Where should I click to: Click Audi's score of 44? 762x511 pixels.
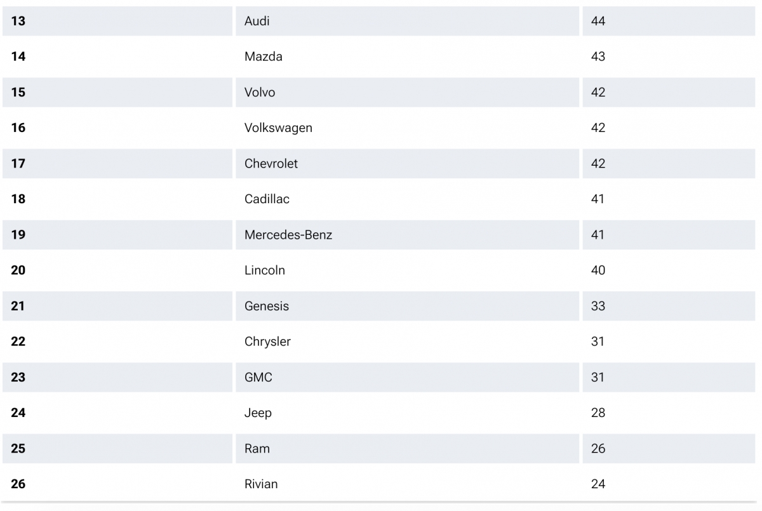click(x=598, y=21)
